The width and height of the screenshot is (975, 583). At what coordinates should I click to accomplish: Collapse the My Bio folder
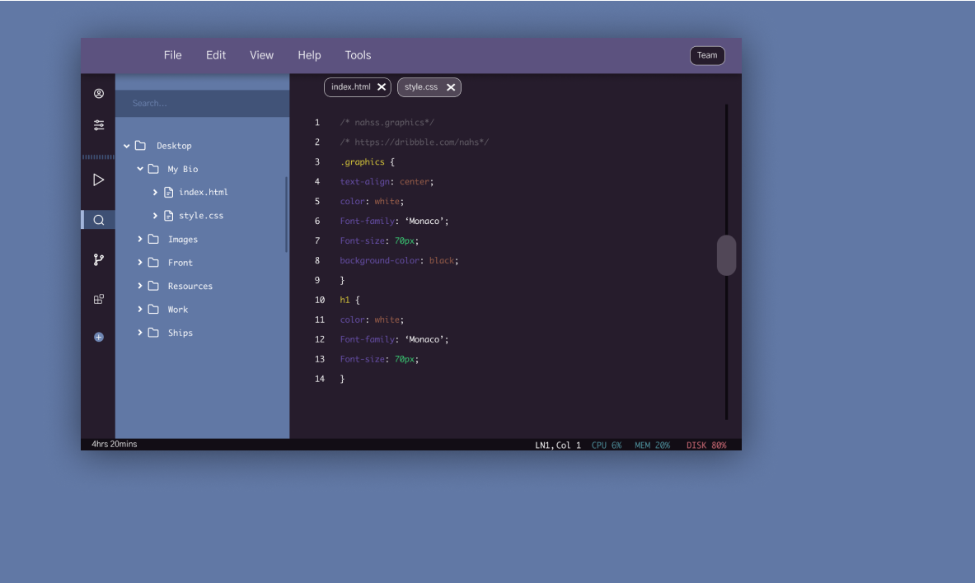140,168
